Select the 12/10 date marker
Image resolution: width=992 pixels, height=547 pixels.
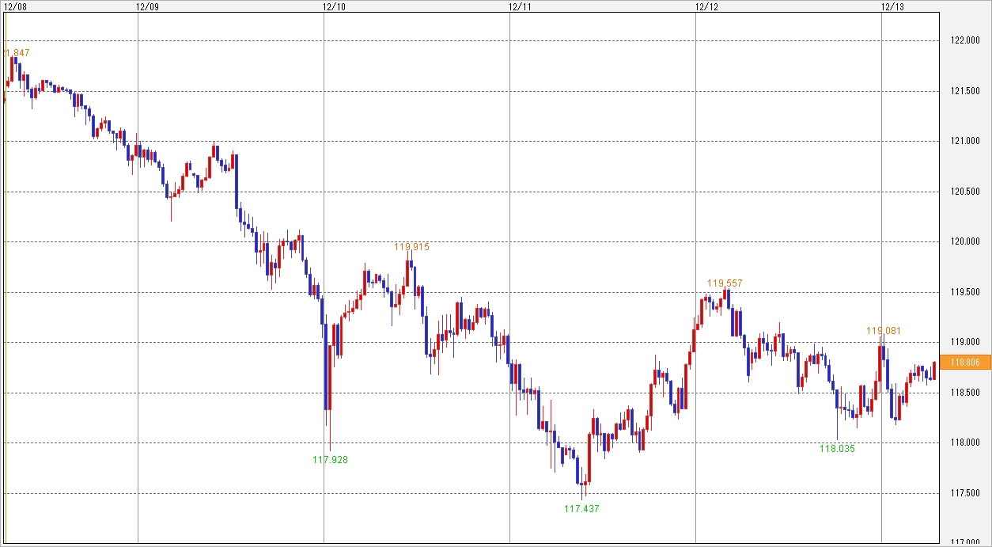point(334,6)
